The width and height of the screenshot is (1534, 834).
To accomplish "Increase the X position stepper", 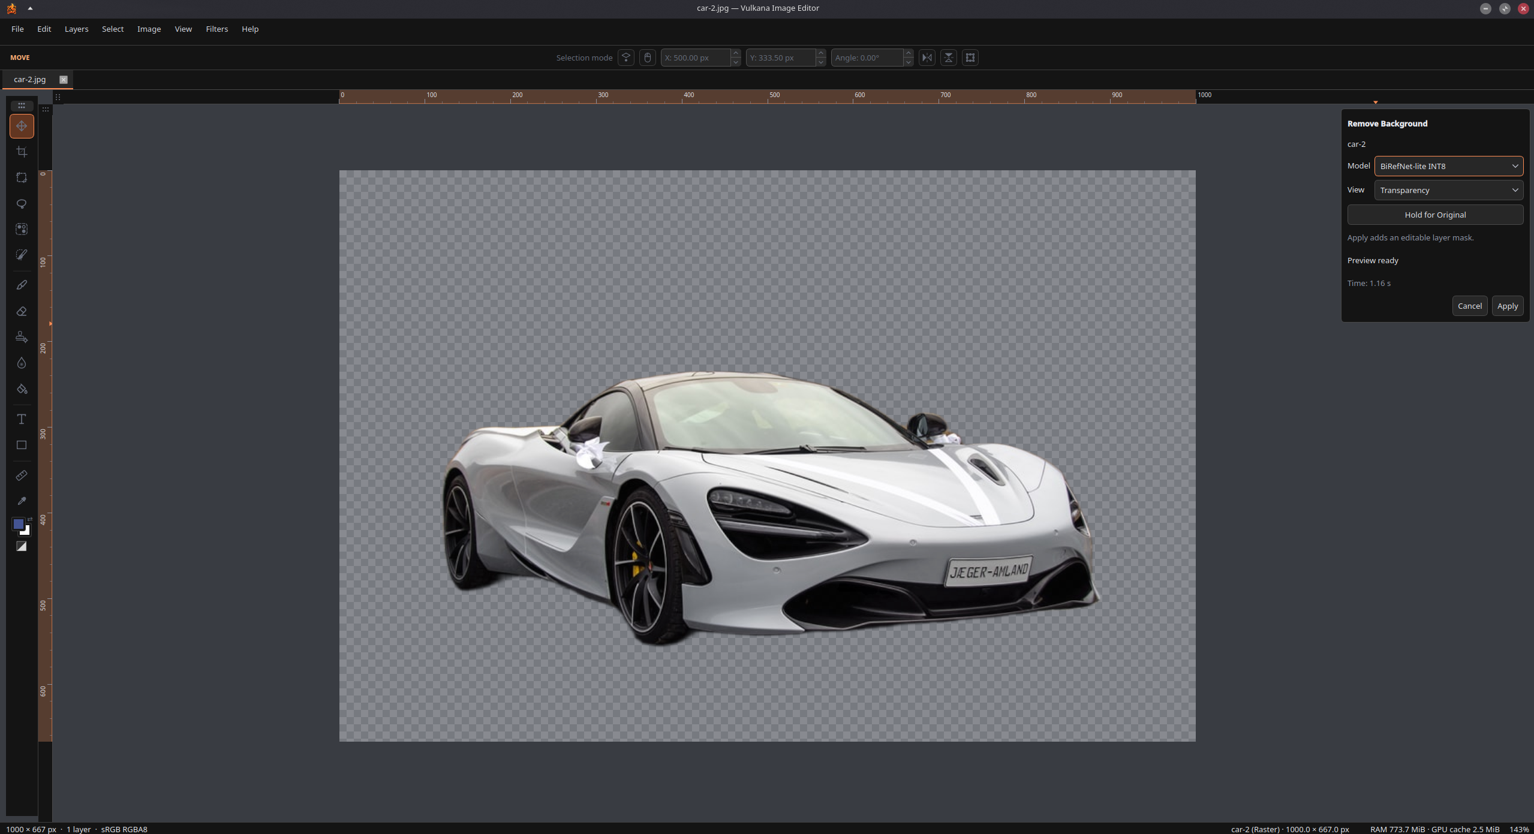I will [736, 53].
